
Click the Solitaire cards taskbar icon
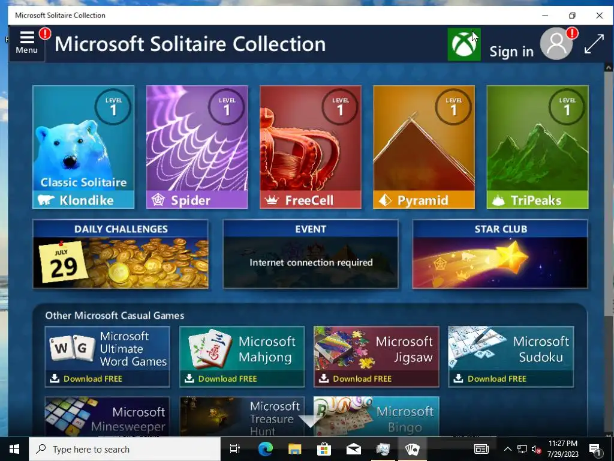pos(413,449)
